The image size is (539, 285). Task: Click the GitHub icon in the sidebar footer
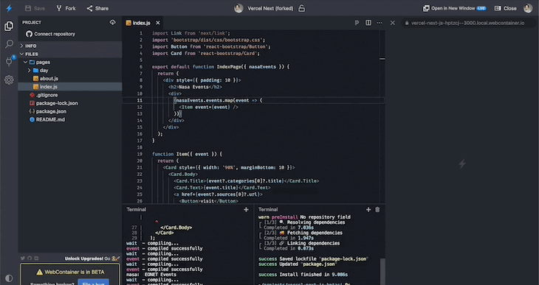pos(30,258)
